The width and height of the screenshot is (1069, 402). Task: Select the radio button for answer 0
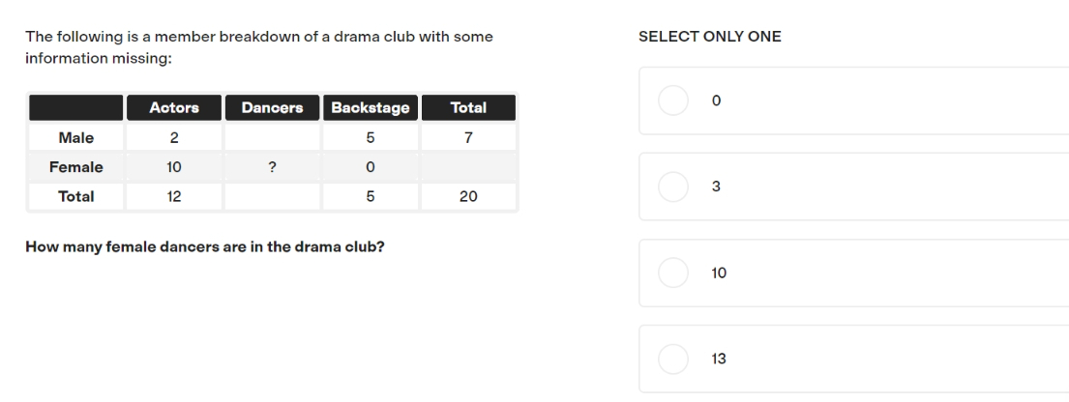click(x=673, y=100)
